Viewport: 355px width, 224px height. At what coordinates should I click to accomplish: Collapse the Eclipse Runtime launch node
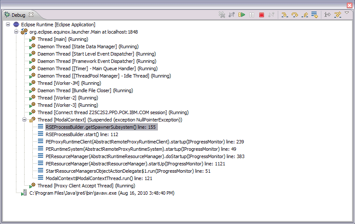point(8,24)
